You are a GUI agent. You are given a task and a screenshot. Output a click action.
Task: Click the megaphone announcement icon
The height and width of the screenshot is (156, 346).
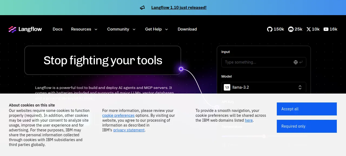tap(142, 8)
